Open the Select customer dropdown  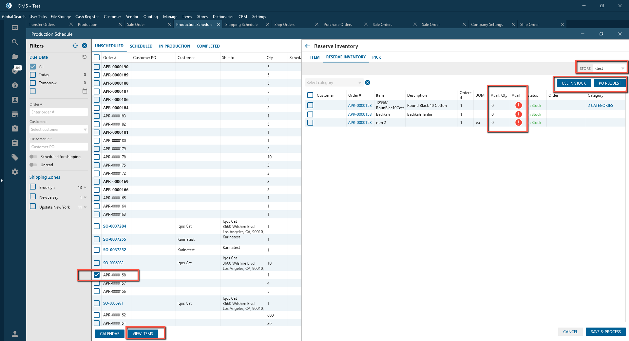[59, 130]
